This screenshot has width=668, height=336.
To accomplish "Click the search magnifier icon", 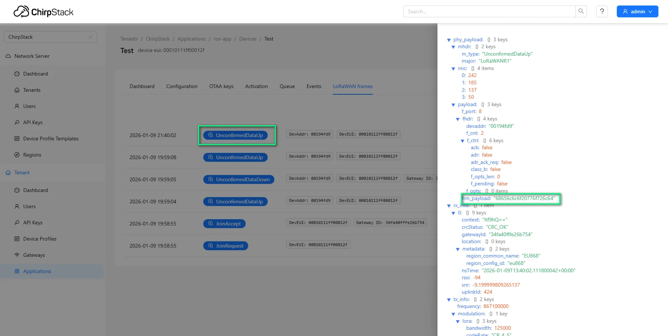I will (581, 11).
